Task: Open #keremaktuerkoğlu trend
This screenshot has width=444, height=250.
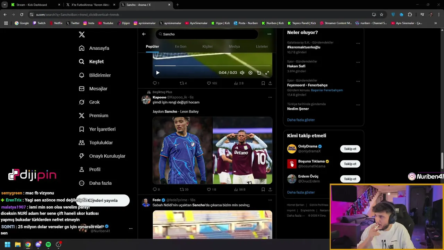Action: [304, 47]
